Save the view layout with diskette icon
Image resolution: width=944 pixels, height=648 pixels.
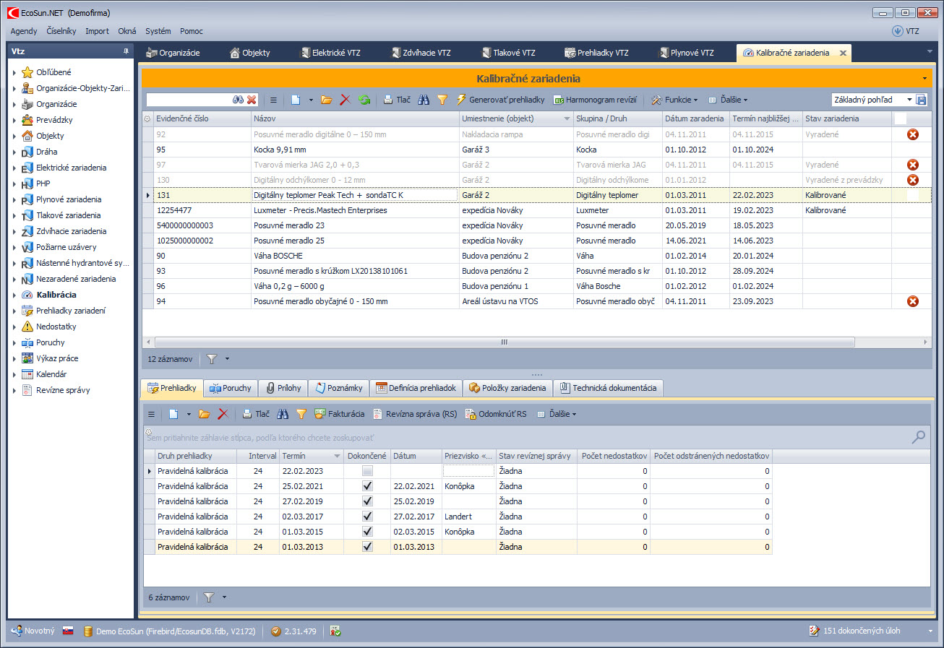pos(922,100)
